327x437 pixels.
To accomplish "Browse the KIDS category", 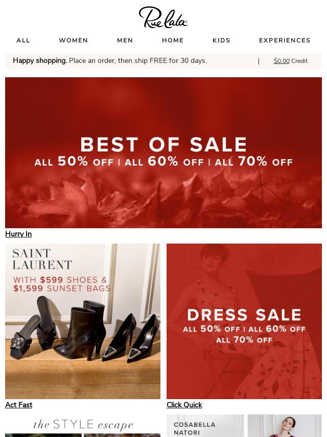I will (x=222, y=40).
